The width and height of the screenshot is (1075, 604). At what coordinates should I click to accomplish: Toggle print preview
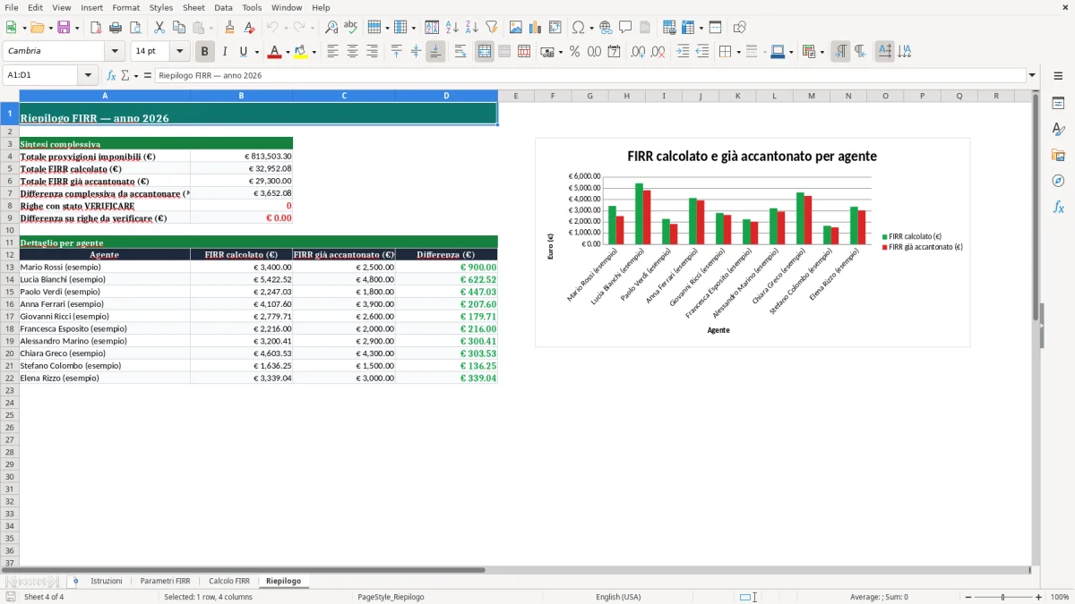135,27
